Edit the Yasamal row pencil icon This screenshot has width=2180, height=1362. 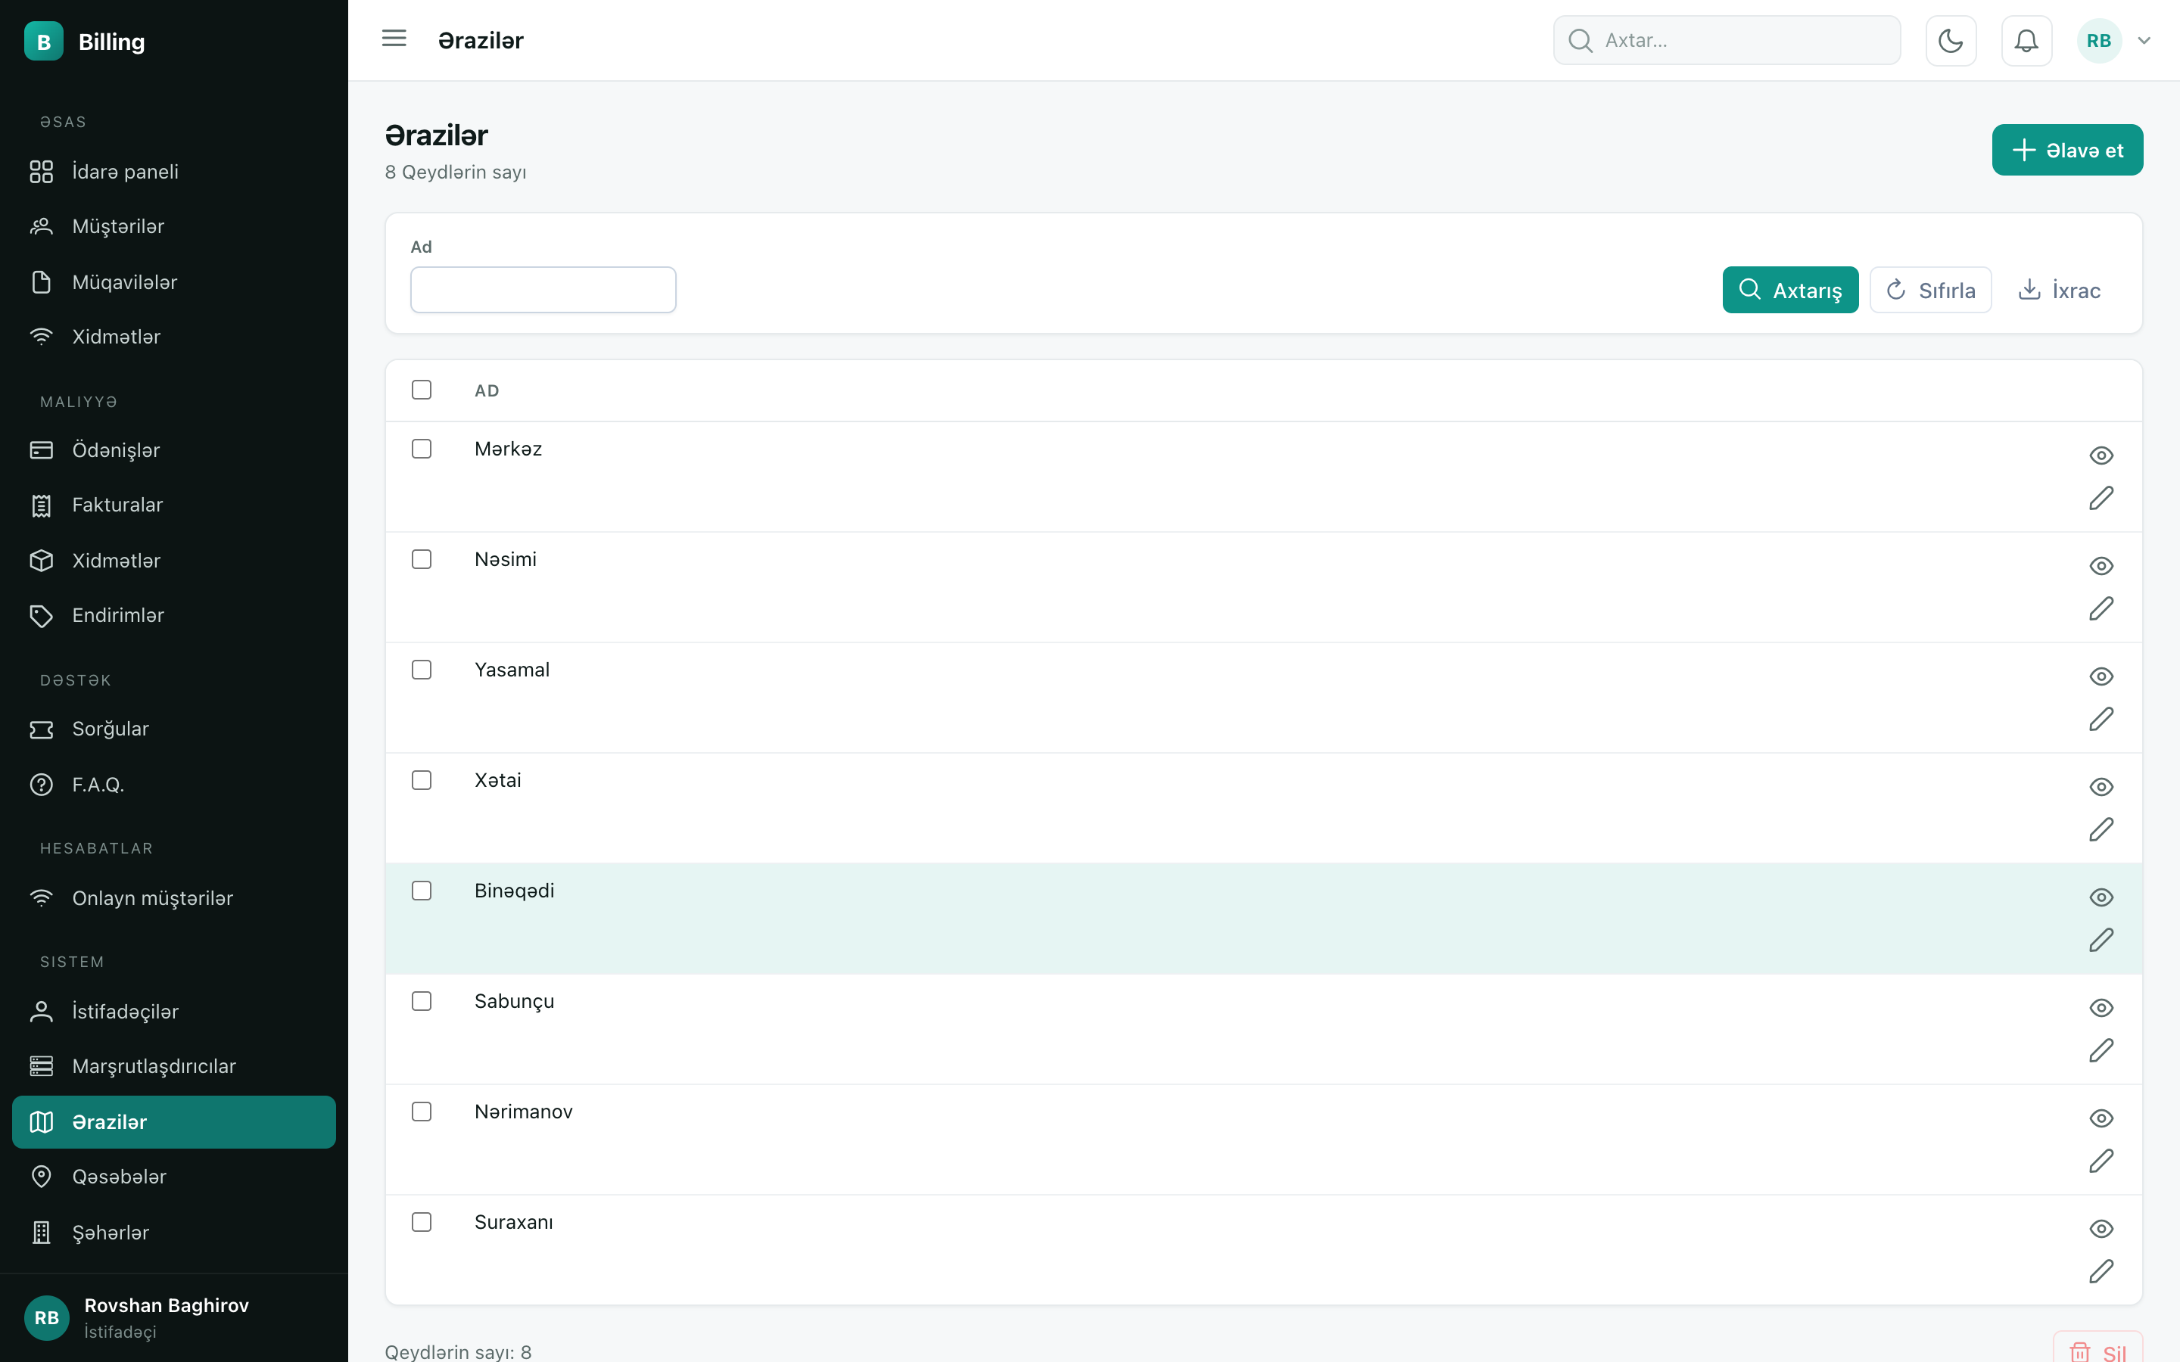pyautogui.click(x=2101, y=719)
